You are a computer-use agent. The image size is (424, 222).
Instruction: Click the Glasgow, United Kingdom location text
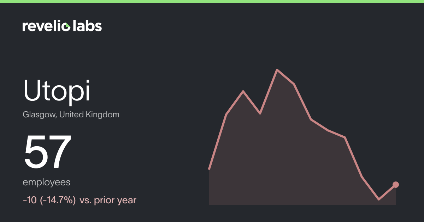71,115
